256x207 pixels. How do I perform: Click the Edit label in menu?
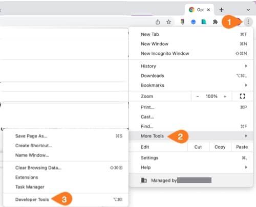[145, 147]
